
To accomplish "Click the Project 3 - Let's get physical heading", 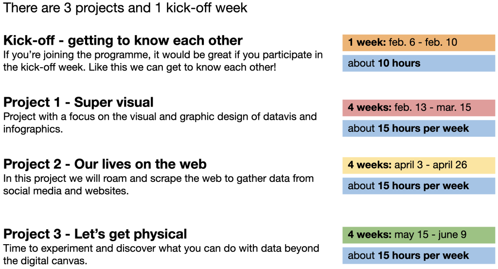I will [x=95, y=234].
